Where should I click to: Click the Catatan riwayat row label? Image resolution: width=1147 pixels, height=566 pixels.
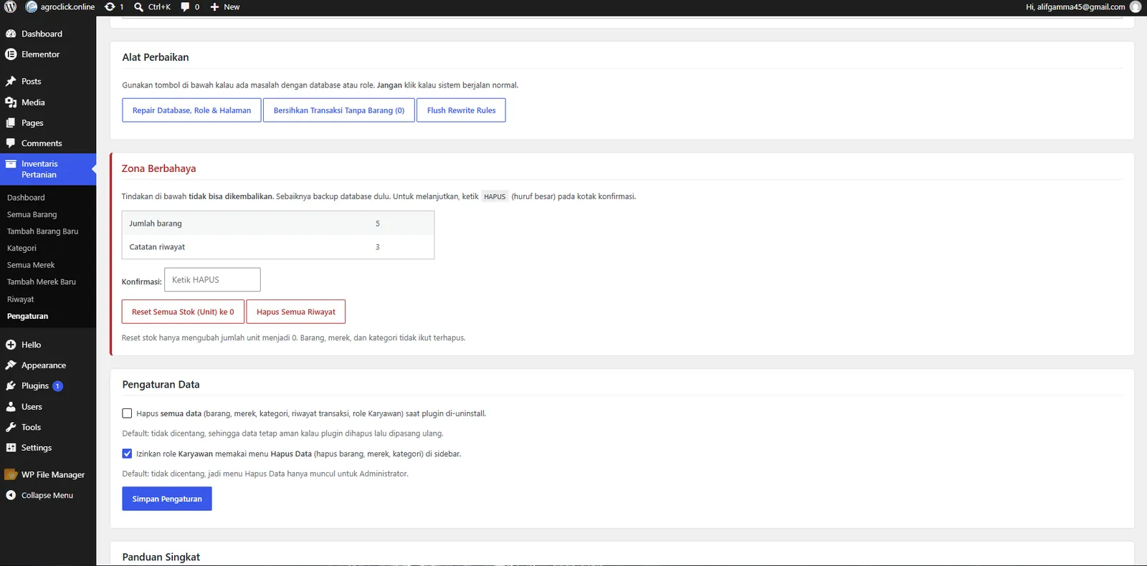[157, 247]
